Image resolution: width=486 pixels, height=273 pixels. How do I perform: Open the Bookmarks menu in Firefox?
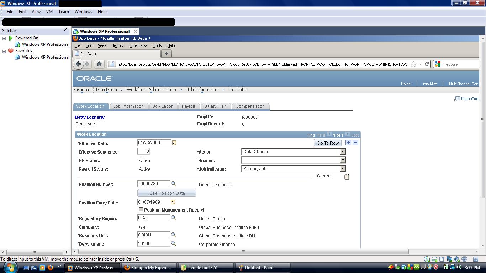coord(138,45)
